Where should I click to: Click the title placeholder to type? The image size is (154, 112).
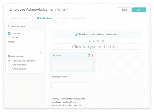pyautogui.click(x=97, y=47)
